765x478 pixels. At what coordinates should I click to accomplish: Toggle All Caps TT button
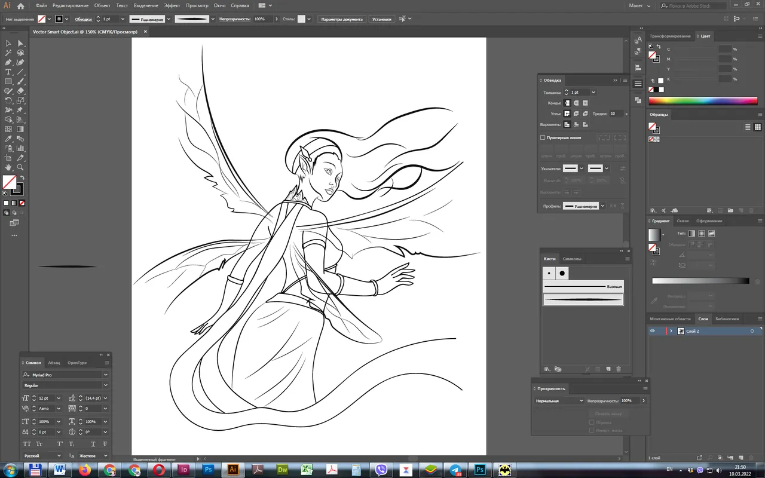[27, 444]
